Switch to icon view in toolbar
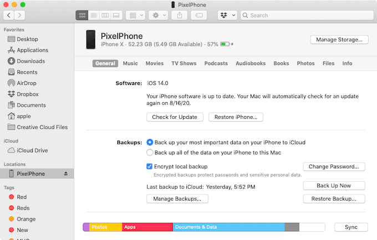This screenshot has height=240, width=377. (x=82, y=16)
